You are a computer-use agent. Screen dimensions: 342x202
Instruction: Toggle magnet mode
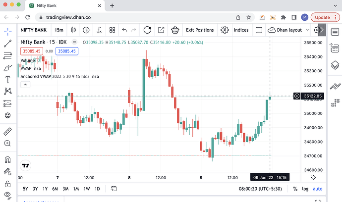pos(7,160)
